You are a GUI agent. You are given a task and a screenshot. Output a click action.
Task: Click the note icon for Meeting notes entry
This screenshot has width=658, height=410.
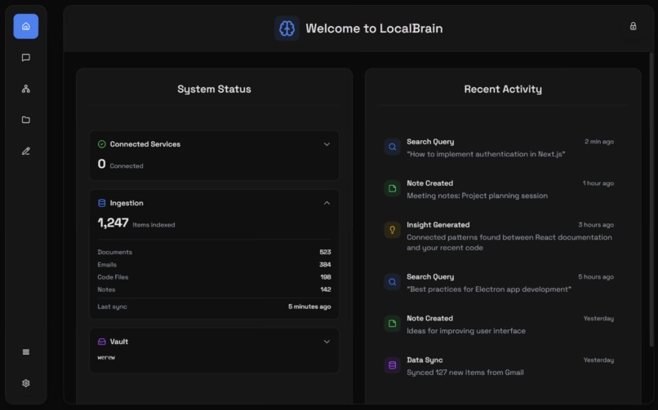[392, 188]
